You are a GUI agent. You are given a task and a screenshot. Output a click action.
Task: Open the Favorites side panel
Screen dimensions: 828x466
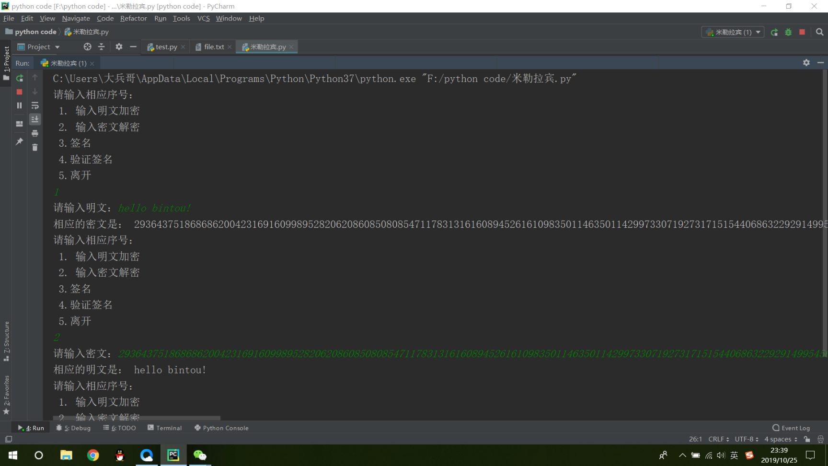click(x=6, y=395)
